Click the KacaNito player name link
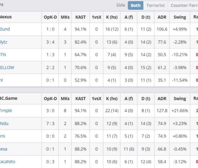Screen dimensions: 198x168 (x=8, y=162)
